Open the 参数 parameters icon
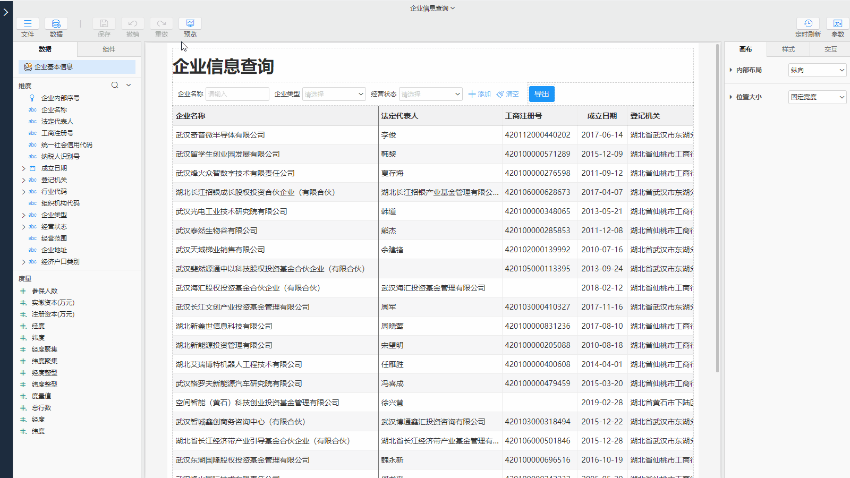The image size is (850, 478). click(837, 24)
